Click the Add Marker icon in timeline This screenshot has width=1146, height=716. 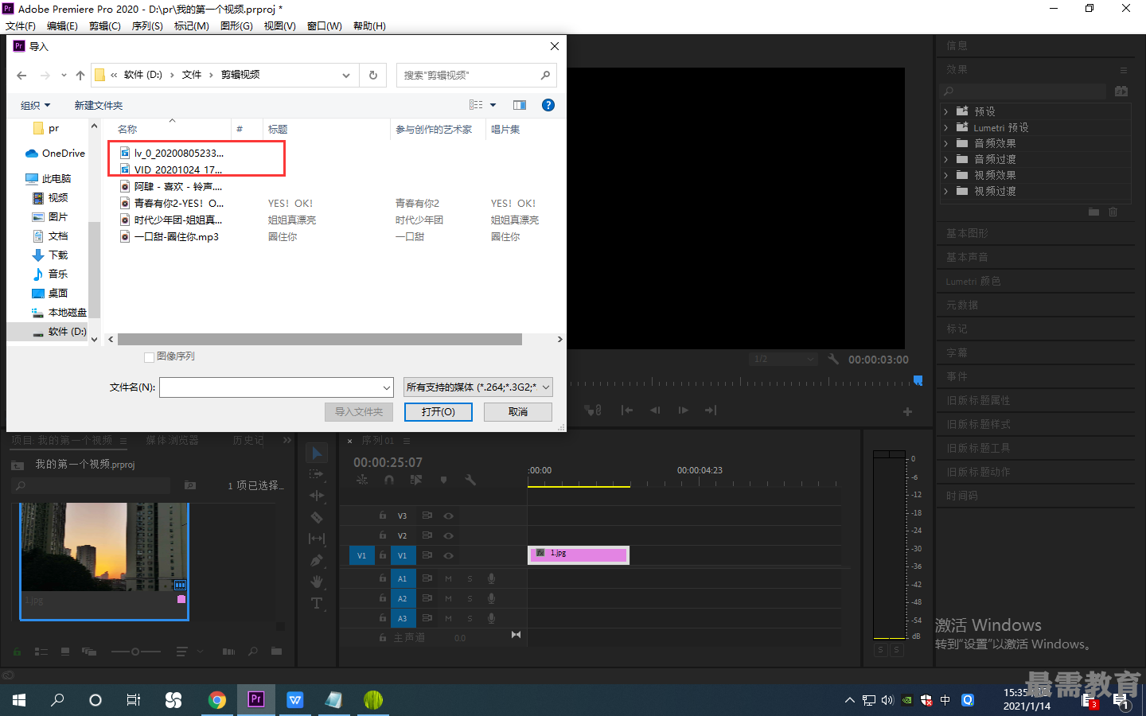(444, 480)
